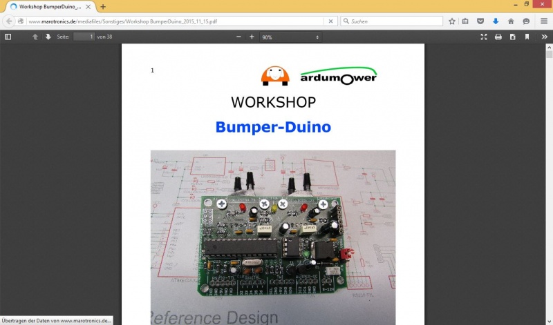
Task: Go to next PDF page
Action: 48,37
